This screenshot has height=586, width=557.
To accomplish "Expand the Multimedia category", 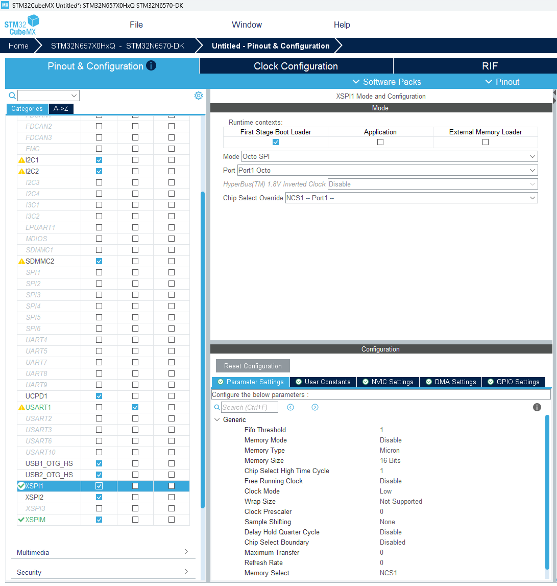I will tap(103, 552).
